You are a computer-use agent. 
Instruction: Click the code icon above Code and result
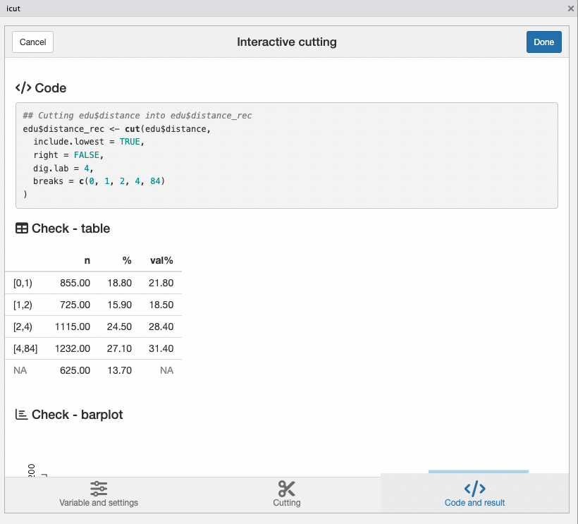(474, 487)
